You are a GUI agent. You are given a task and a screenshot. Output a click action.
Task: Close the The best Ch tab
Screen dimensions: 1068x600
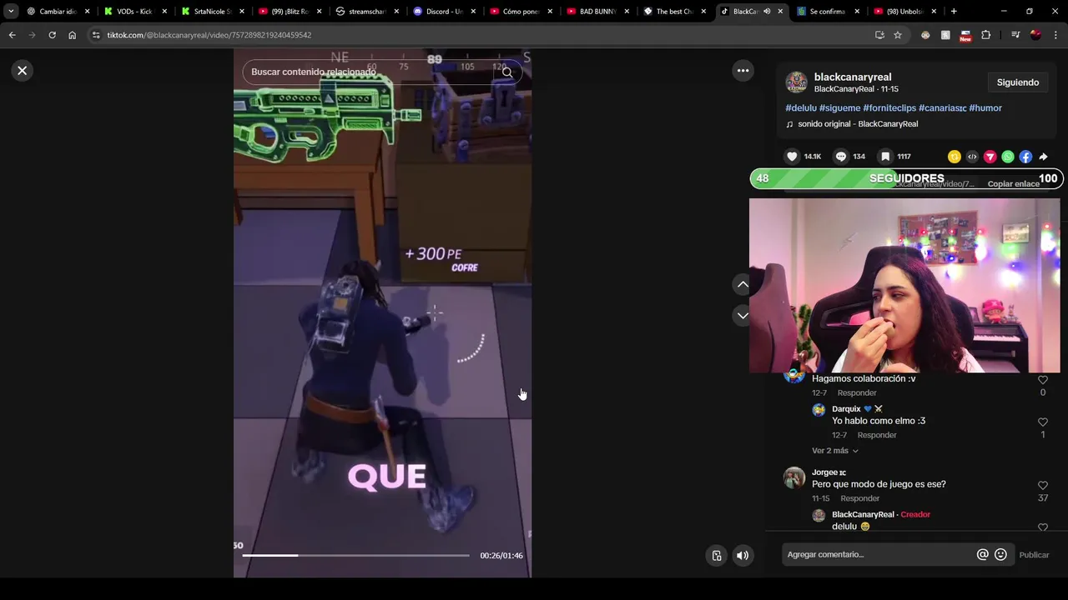(x=704, y=12)
